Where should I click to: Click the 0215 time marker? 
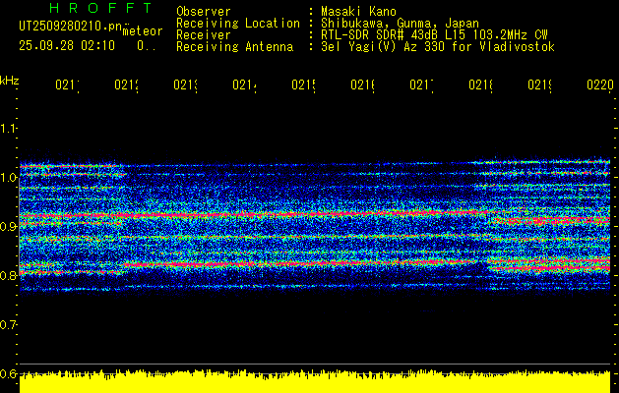click(x=303, y=84)
